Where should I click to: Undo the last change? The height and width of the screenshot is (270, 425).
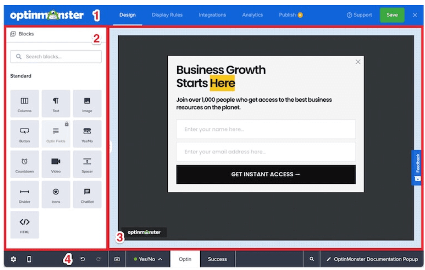click(x=82, y=259)
